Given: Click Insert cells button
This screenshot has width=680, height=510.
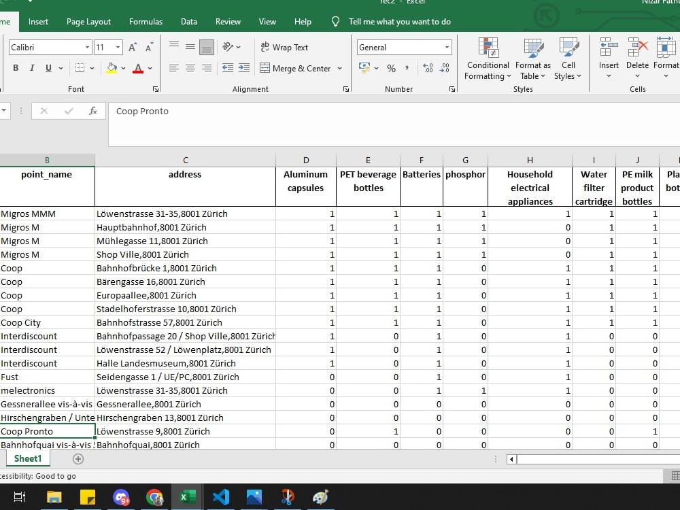Looking at the screenshot, I should 609,59.
